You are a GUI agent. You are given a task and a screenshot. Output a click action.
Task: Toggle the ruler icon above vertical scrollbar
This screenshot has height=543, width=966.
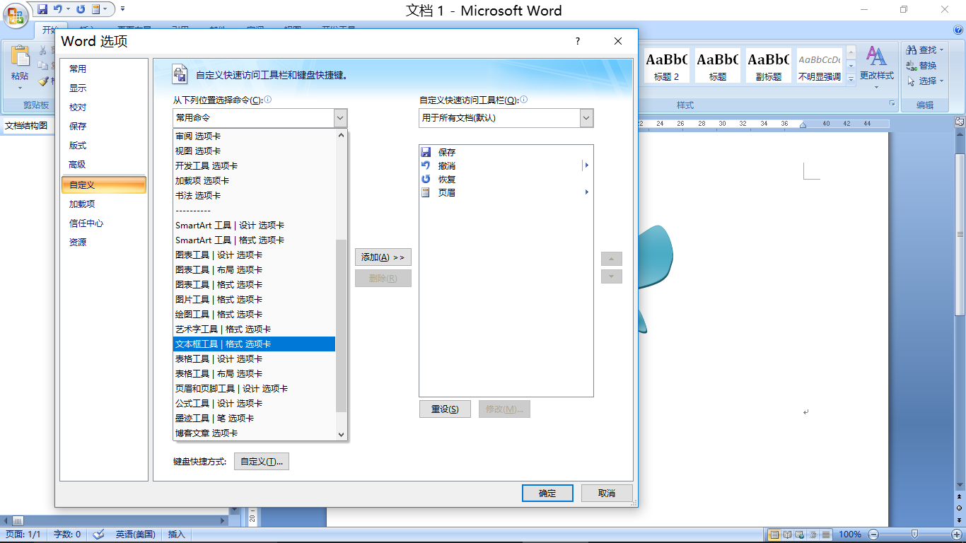pyautogui.click(x=960, y=122)
